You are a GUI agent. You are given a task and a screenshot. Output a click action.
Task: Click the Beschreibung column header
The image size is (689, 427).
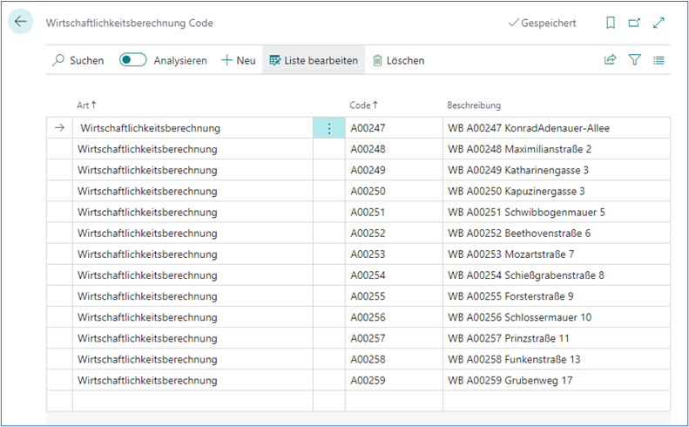point(474,105)
